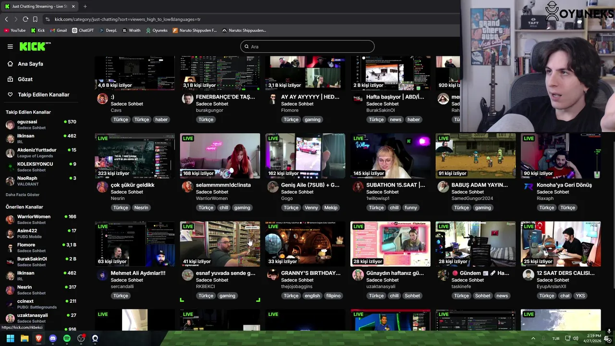The height and width of the screenshot is (346, 615).
Task: Click the browser back arrow
Action: pyautogui.click(x=6, y=19)
